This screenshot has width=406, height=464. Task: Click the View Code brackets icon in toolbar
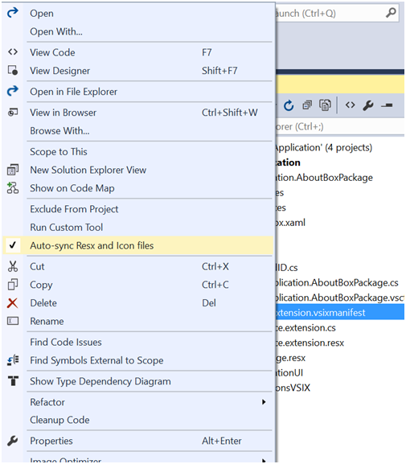pyautogui.click(x=350, y=105)
